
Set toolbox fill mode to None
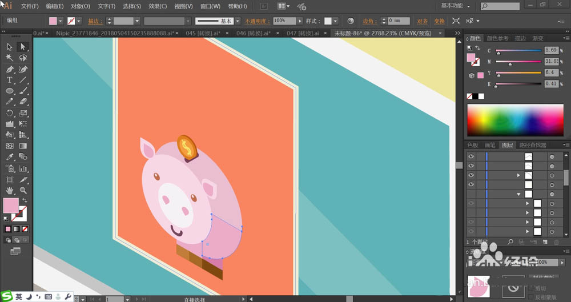click(25, 229)
